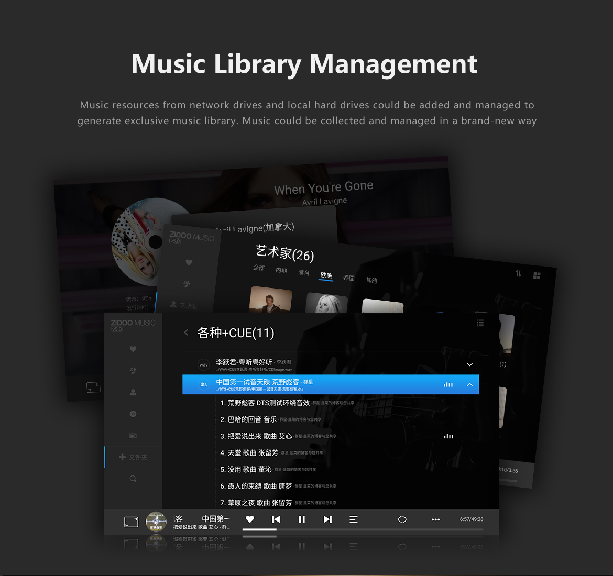This screenshot has height=576, width=613.
Task: Click the playback progress bar
Action: [x=363, y=530]
